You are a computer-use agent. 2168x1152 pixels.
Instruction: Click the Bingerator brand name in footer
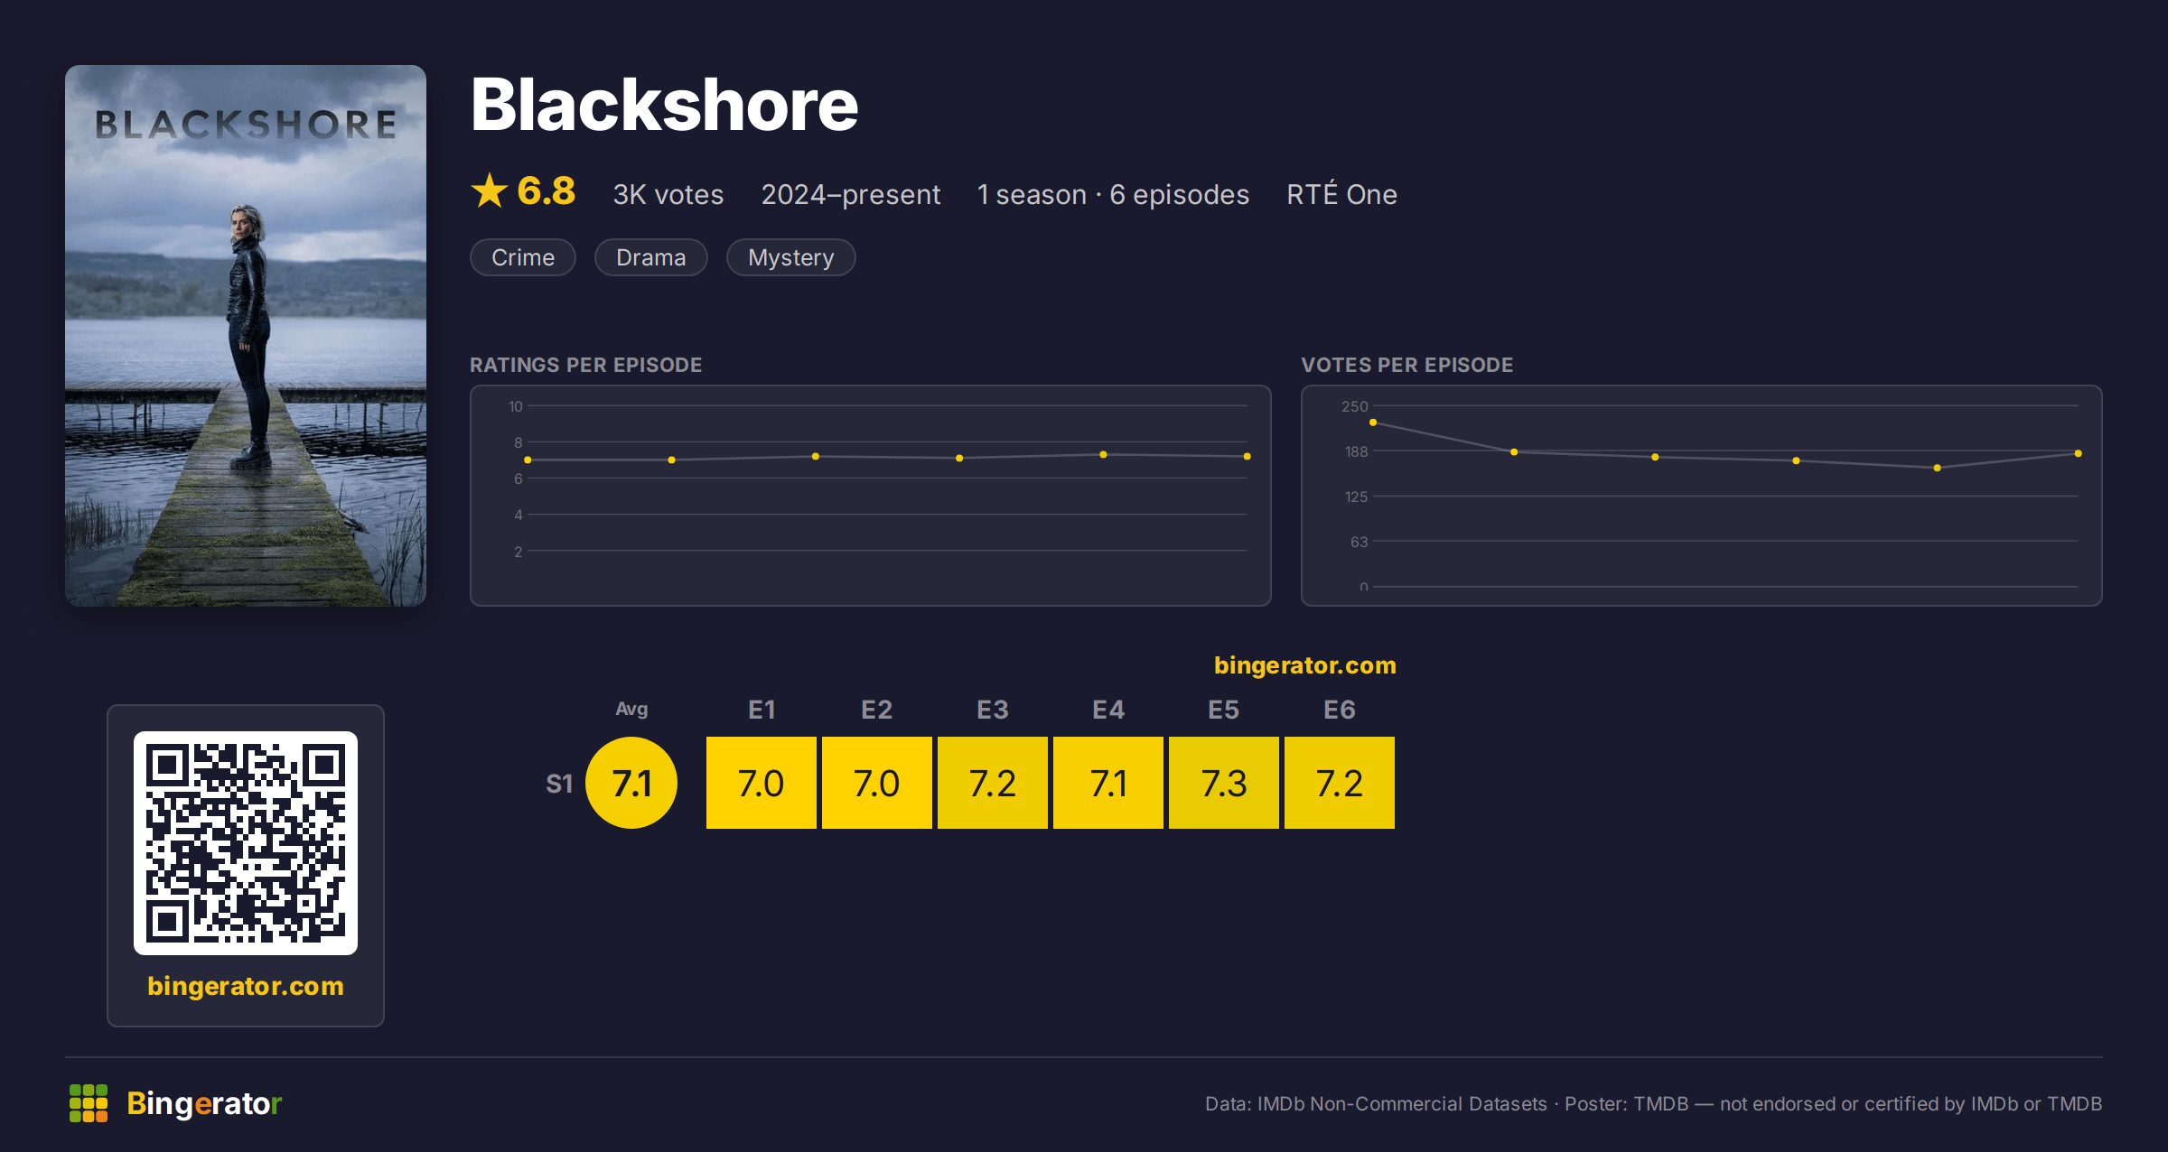click(x=204, y=1103)
